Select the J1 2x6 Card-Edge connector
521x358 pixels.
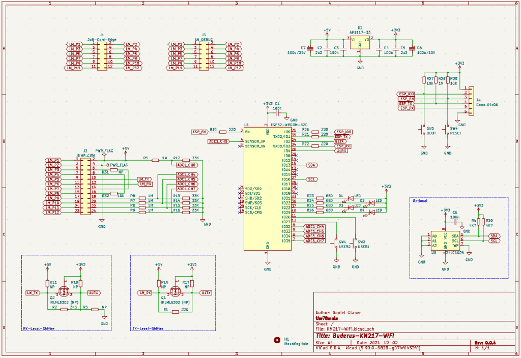[102, 56]
